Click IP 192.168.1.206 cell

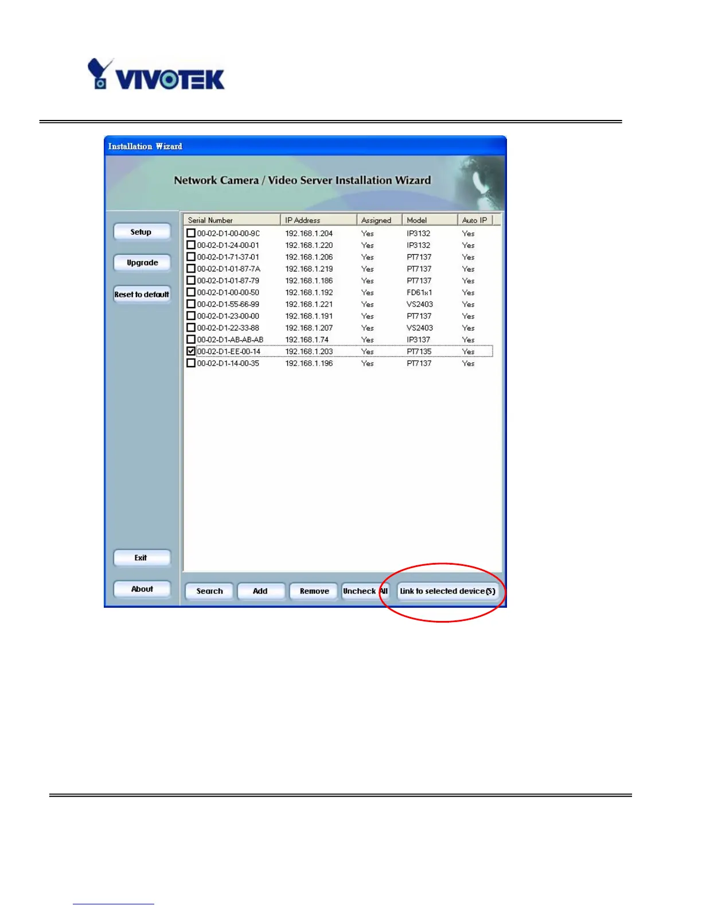(x=309, y=257)
